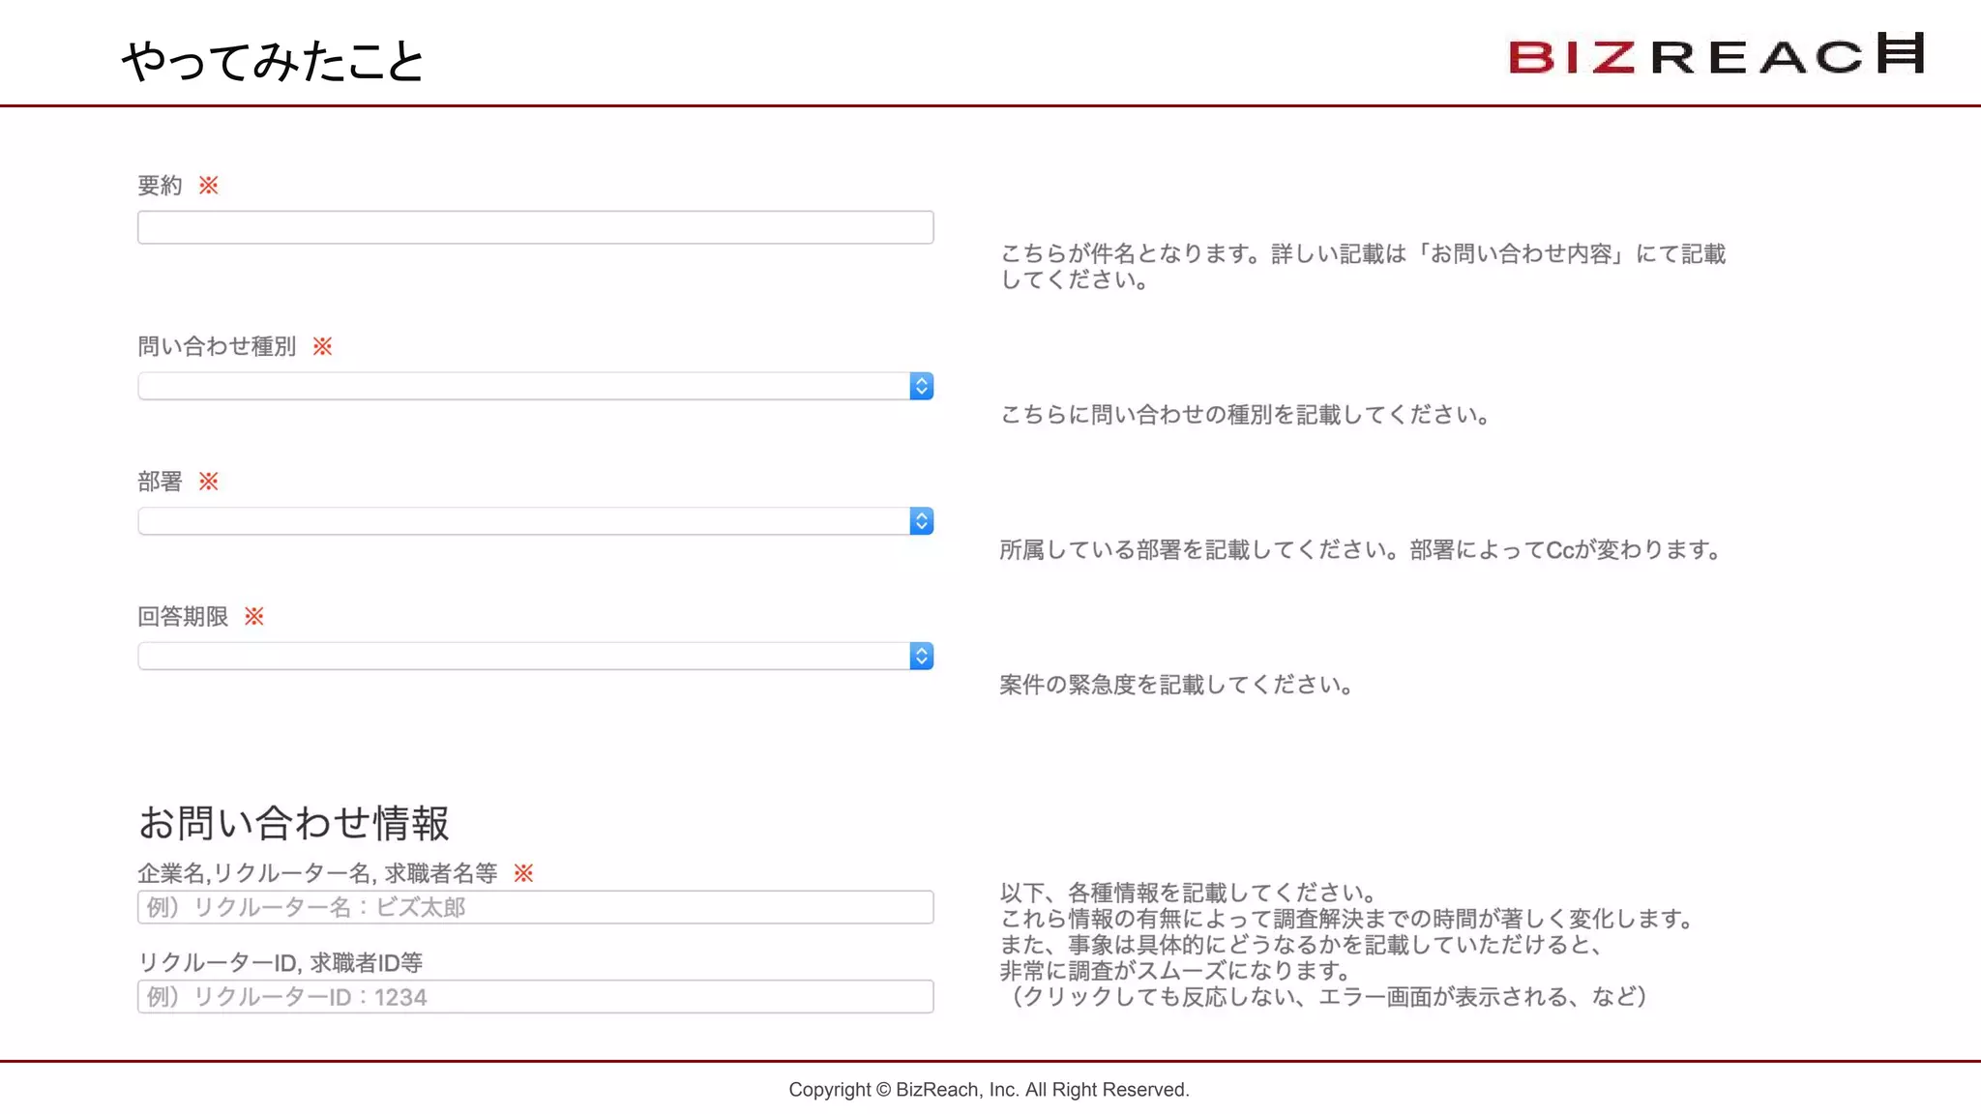Click the やってみたこと slide title
Image resolution: width=1981 pixels, height=1114 pixels.
coord(273,61)
